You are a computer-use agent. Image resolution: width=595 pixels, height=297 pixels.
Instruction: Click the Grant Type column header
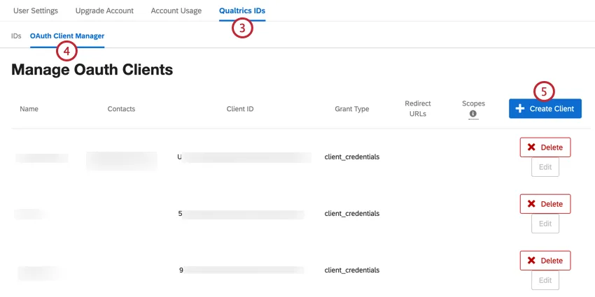352,109
